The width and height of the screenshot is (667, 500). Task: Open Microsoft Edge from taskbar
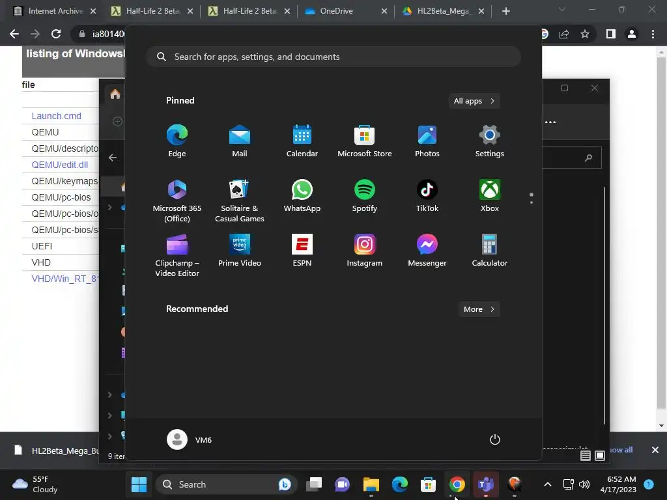click(400, 484)
